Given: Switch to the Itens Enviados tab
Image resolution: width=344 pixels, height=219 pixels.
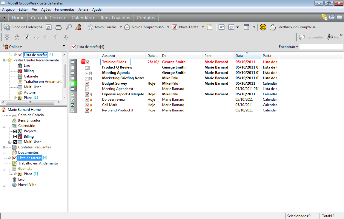Looking at the screenshot, I should pyautogui.click(x=115, y=18).
